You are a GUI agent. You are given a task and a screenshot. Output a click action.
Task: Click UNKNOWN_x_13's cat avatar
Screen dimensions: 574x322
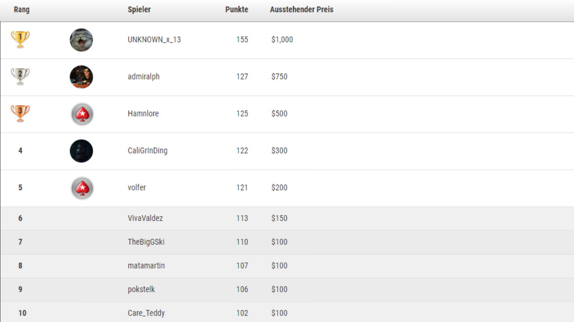(82, 40)
